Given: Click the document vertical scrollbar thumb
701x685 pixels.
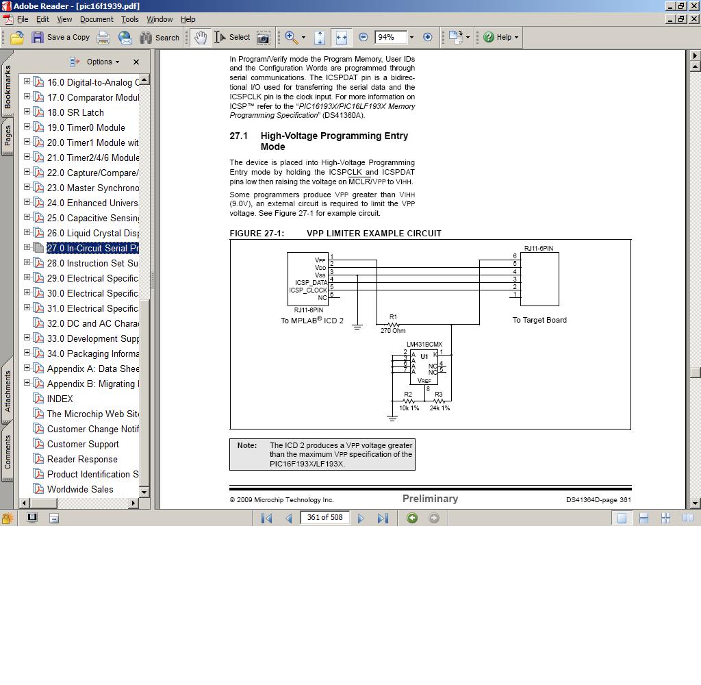Looking at the screenshot, I should click(x=695, y=373).
